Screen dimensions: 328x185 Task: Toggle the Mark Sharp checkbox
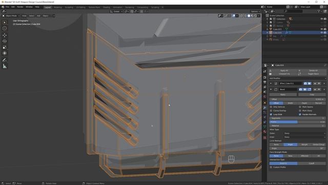pyautogui.click(x=300, y=111)
